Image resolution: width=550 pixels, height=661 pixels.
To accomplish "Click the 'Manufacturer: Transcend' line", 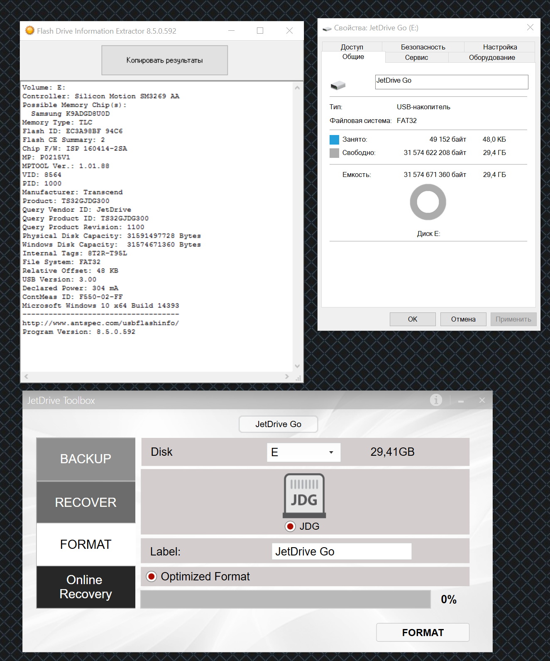I will click(73, 192).
